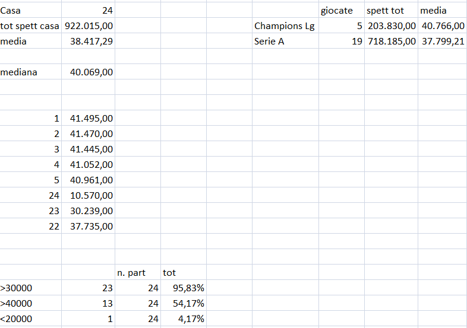The width and height of the screenshot is (467, 328).
Task: Select the Serie A label cell
Action: click(x=285, y=42)
